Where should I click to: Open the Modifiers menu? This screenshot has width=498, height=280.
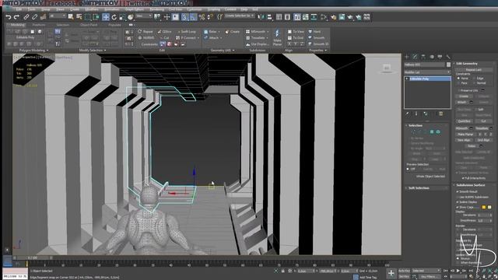click(92, 9)
